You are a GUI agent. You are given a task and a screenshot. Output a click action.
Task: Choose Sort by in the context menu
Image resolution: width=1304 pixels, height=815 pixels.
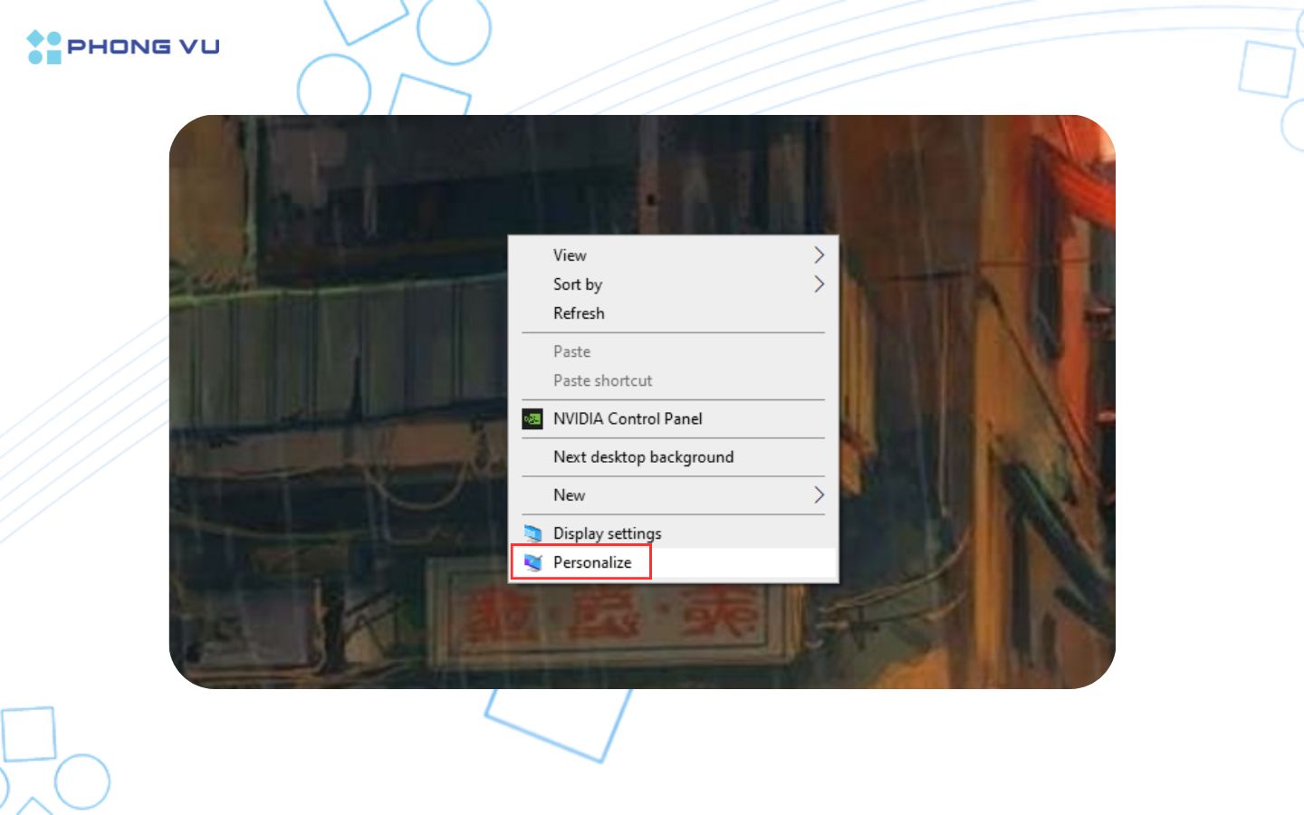click(578, 284)
